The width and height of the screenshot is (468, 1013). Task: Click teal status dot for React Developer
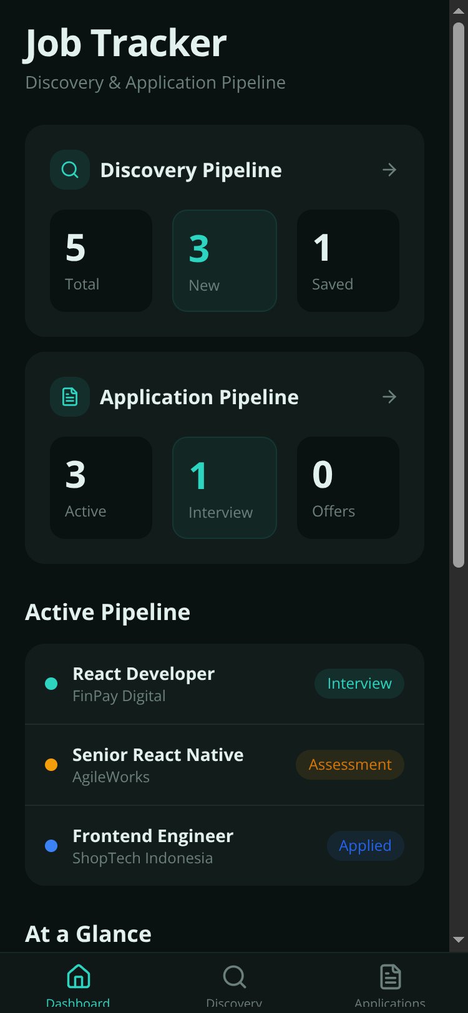pos(51,684)
